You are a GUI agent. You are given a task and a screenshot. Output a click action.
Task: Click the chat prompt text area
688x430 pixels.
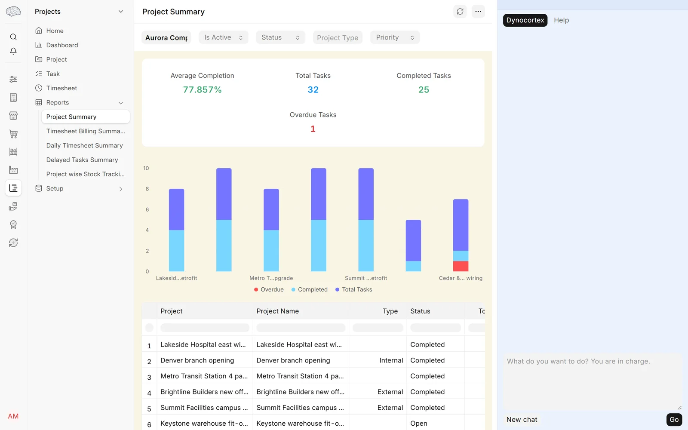click(x=593, y=382)
